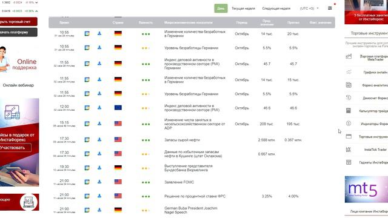Switch to the Текущая неделя tab

(x=243, y=8)
